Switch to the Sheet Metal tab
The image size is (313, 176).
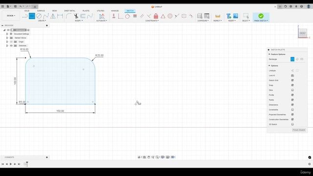[x=69, y=11]
